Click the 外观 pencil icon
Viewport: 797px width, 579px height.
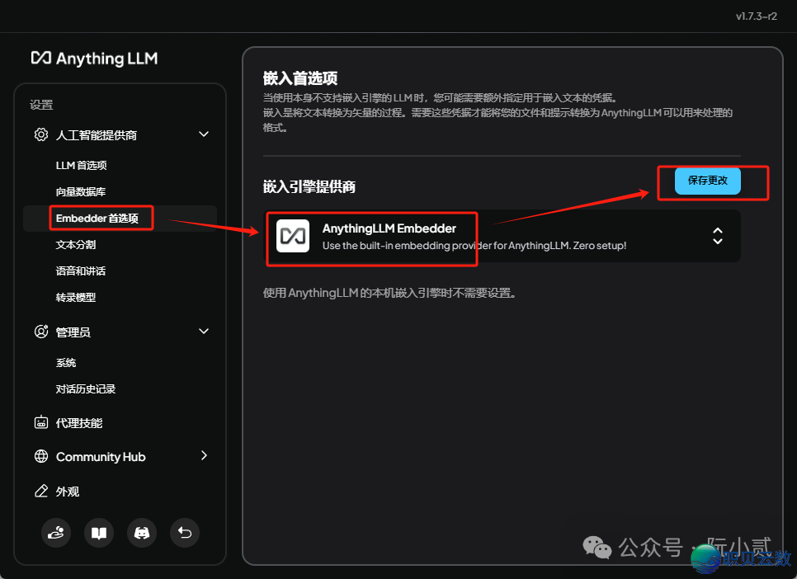tap(41, 491)
